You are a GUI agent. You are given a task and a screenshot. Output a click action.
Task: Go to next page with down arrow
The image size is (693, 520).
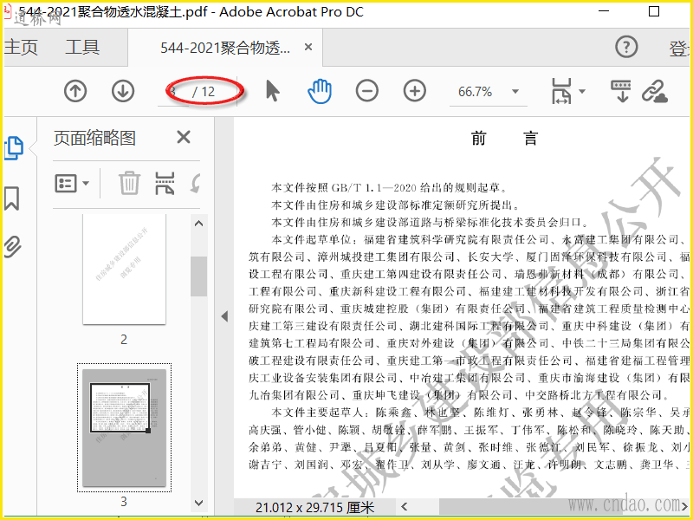click(x=122, y=91)
